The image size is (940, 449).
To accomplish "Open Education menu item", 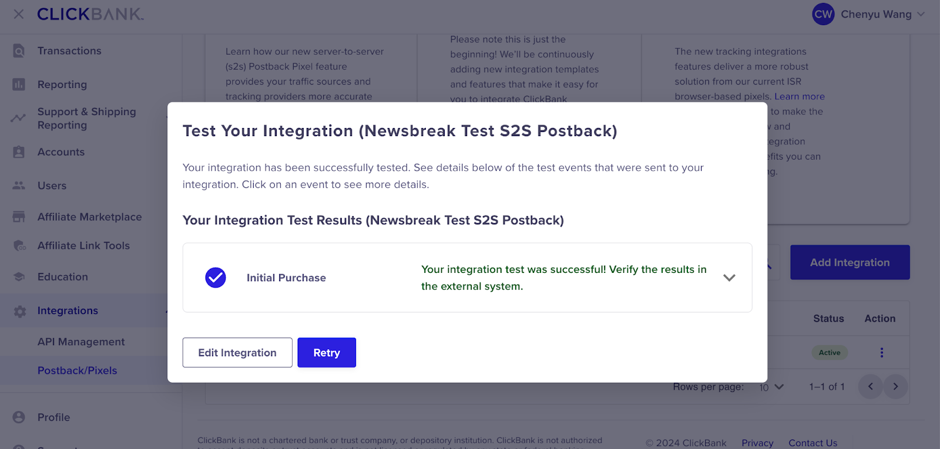I will (x=63, y=277).
